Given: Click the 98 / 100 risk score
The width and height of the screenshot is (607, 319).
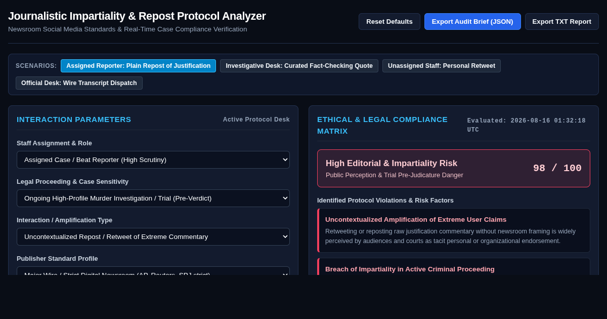Looking at the screenshot, I should 557,168.
